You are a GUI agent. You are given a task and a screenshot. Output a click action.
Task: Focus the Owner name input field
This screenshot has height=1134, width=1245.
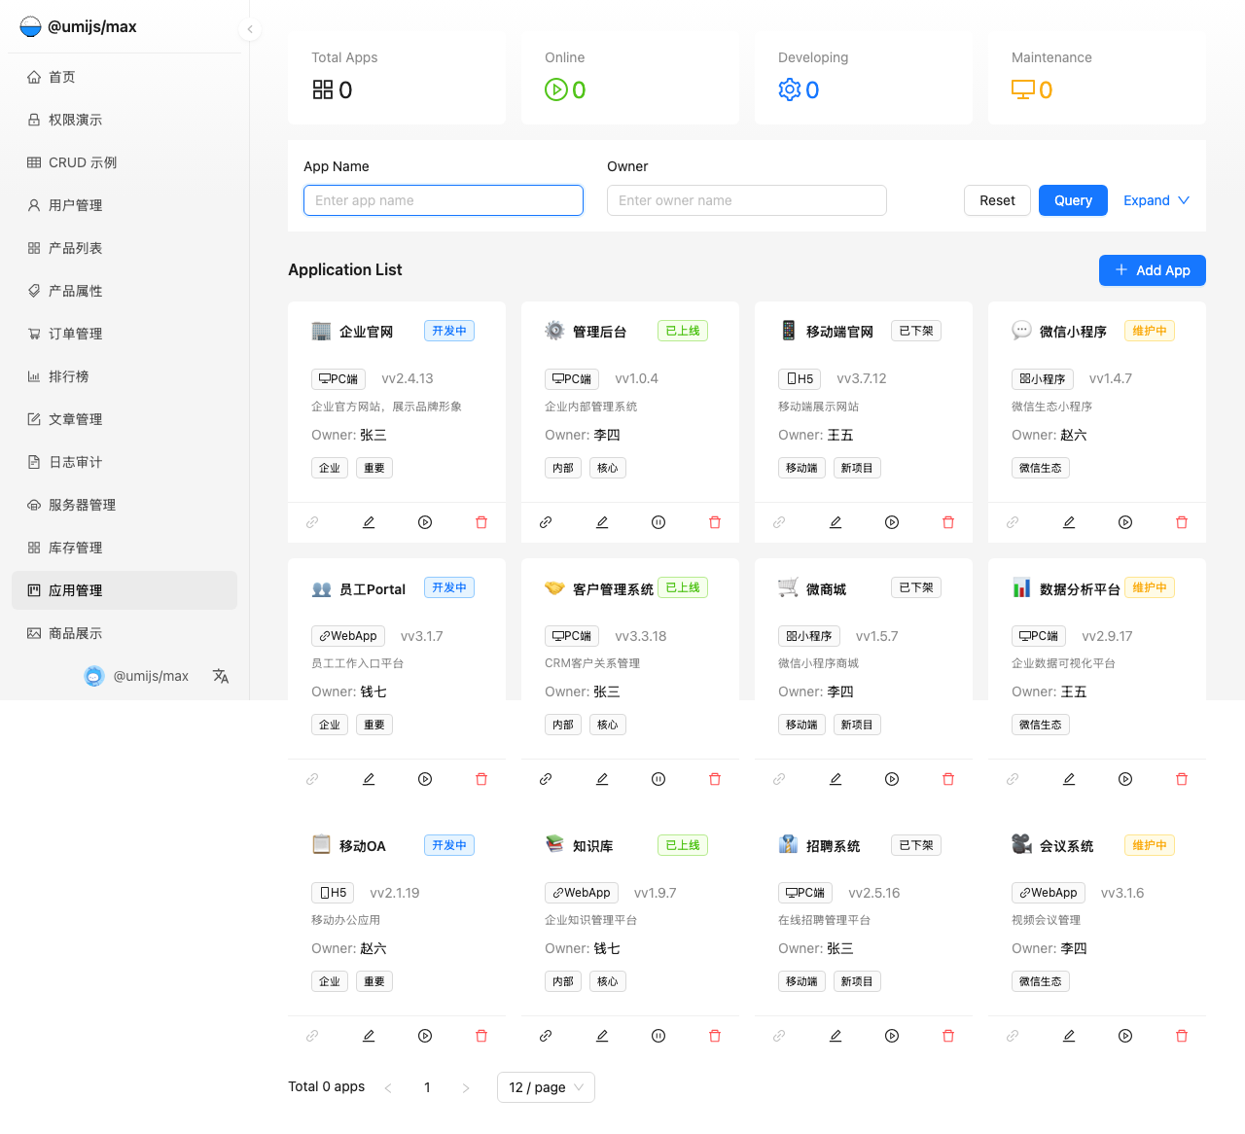click(x=746, y=200)
